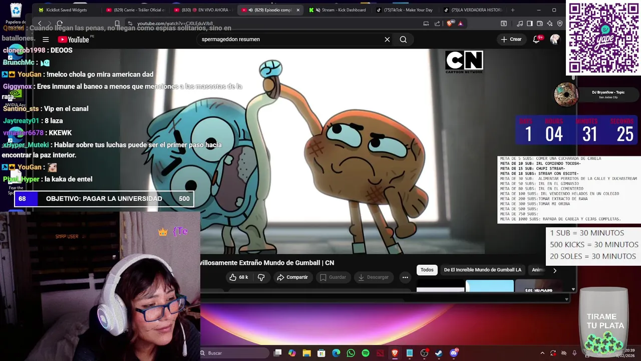This screenshot has height=361, width=641.
Task: Like the video showing 68 k
Action: tap(239, 277)
